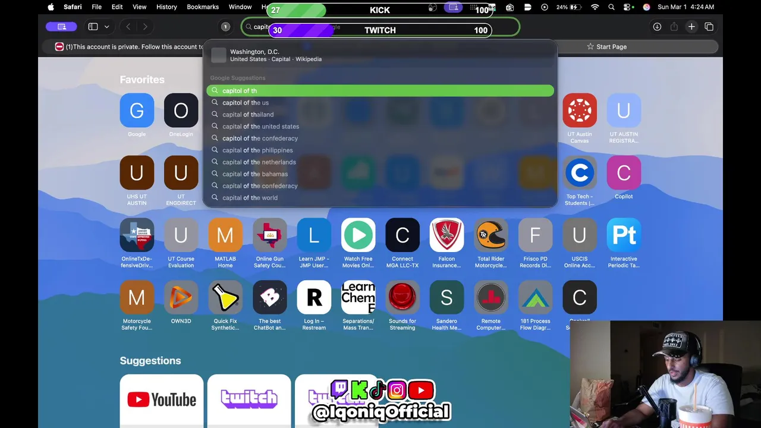This screenshot has height=428, width=761.
Task: Open Interactive Periodic Table favorite
Action: pos(624,235)
